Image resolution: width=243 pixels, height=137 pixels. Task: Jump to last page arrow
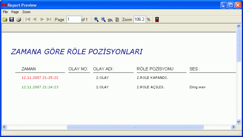[x=49, y=19]
